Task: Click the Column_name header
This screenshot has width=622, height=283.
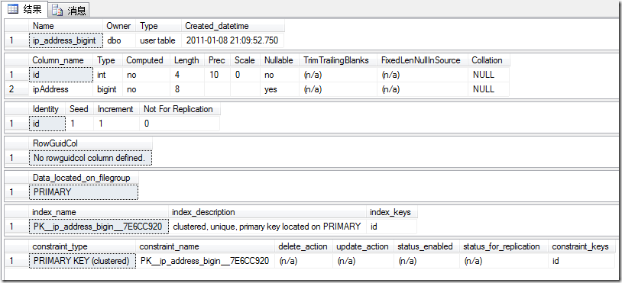Action: click(x=61, y=60)
